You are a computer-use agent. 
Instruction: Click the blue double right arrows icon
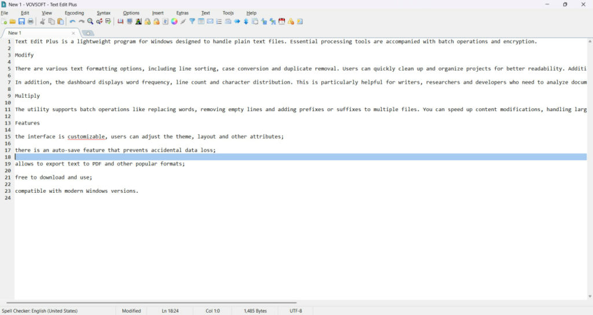click(237, 21)
